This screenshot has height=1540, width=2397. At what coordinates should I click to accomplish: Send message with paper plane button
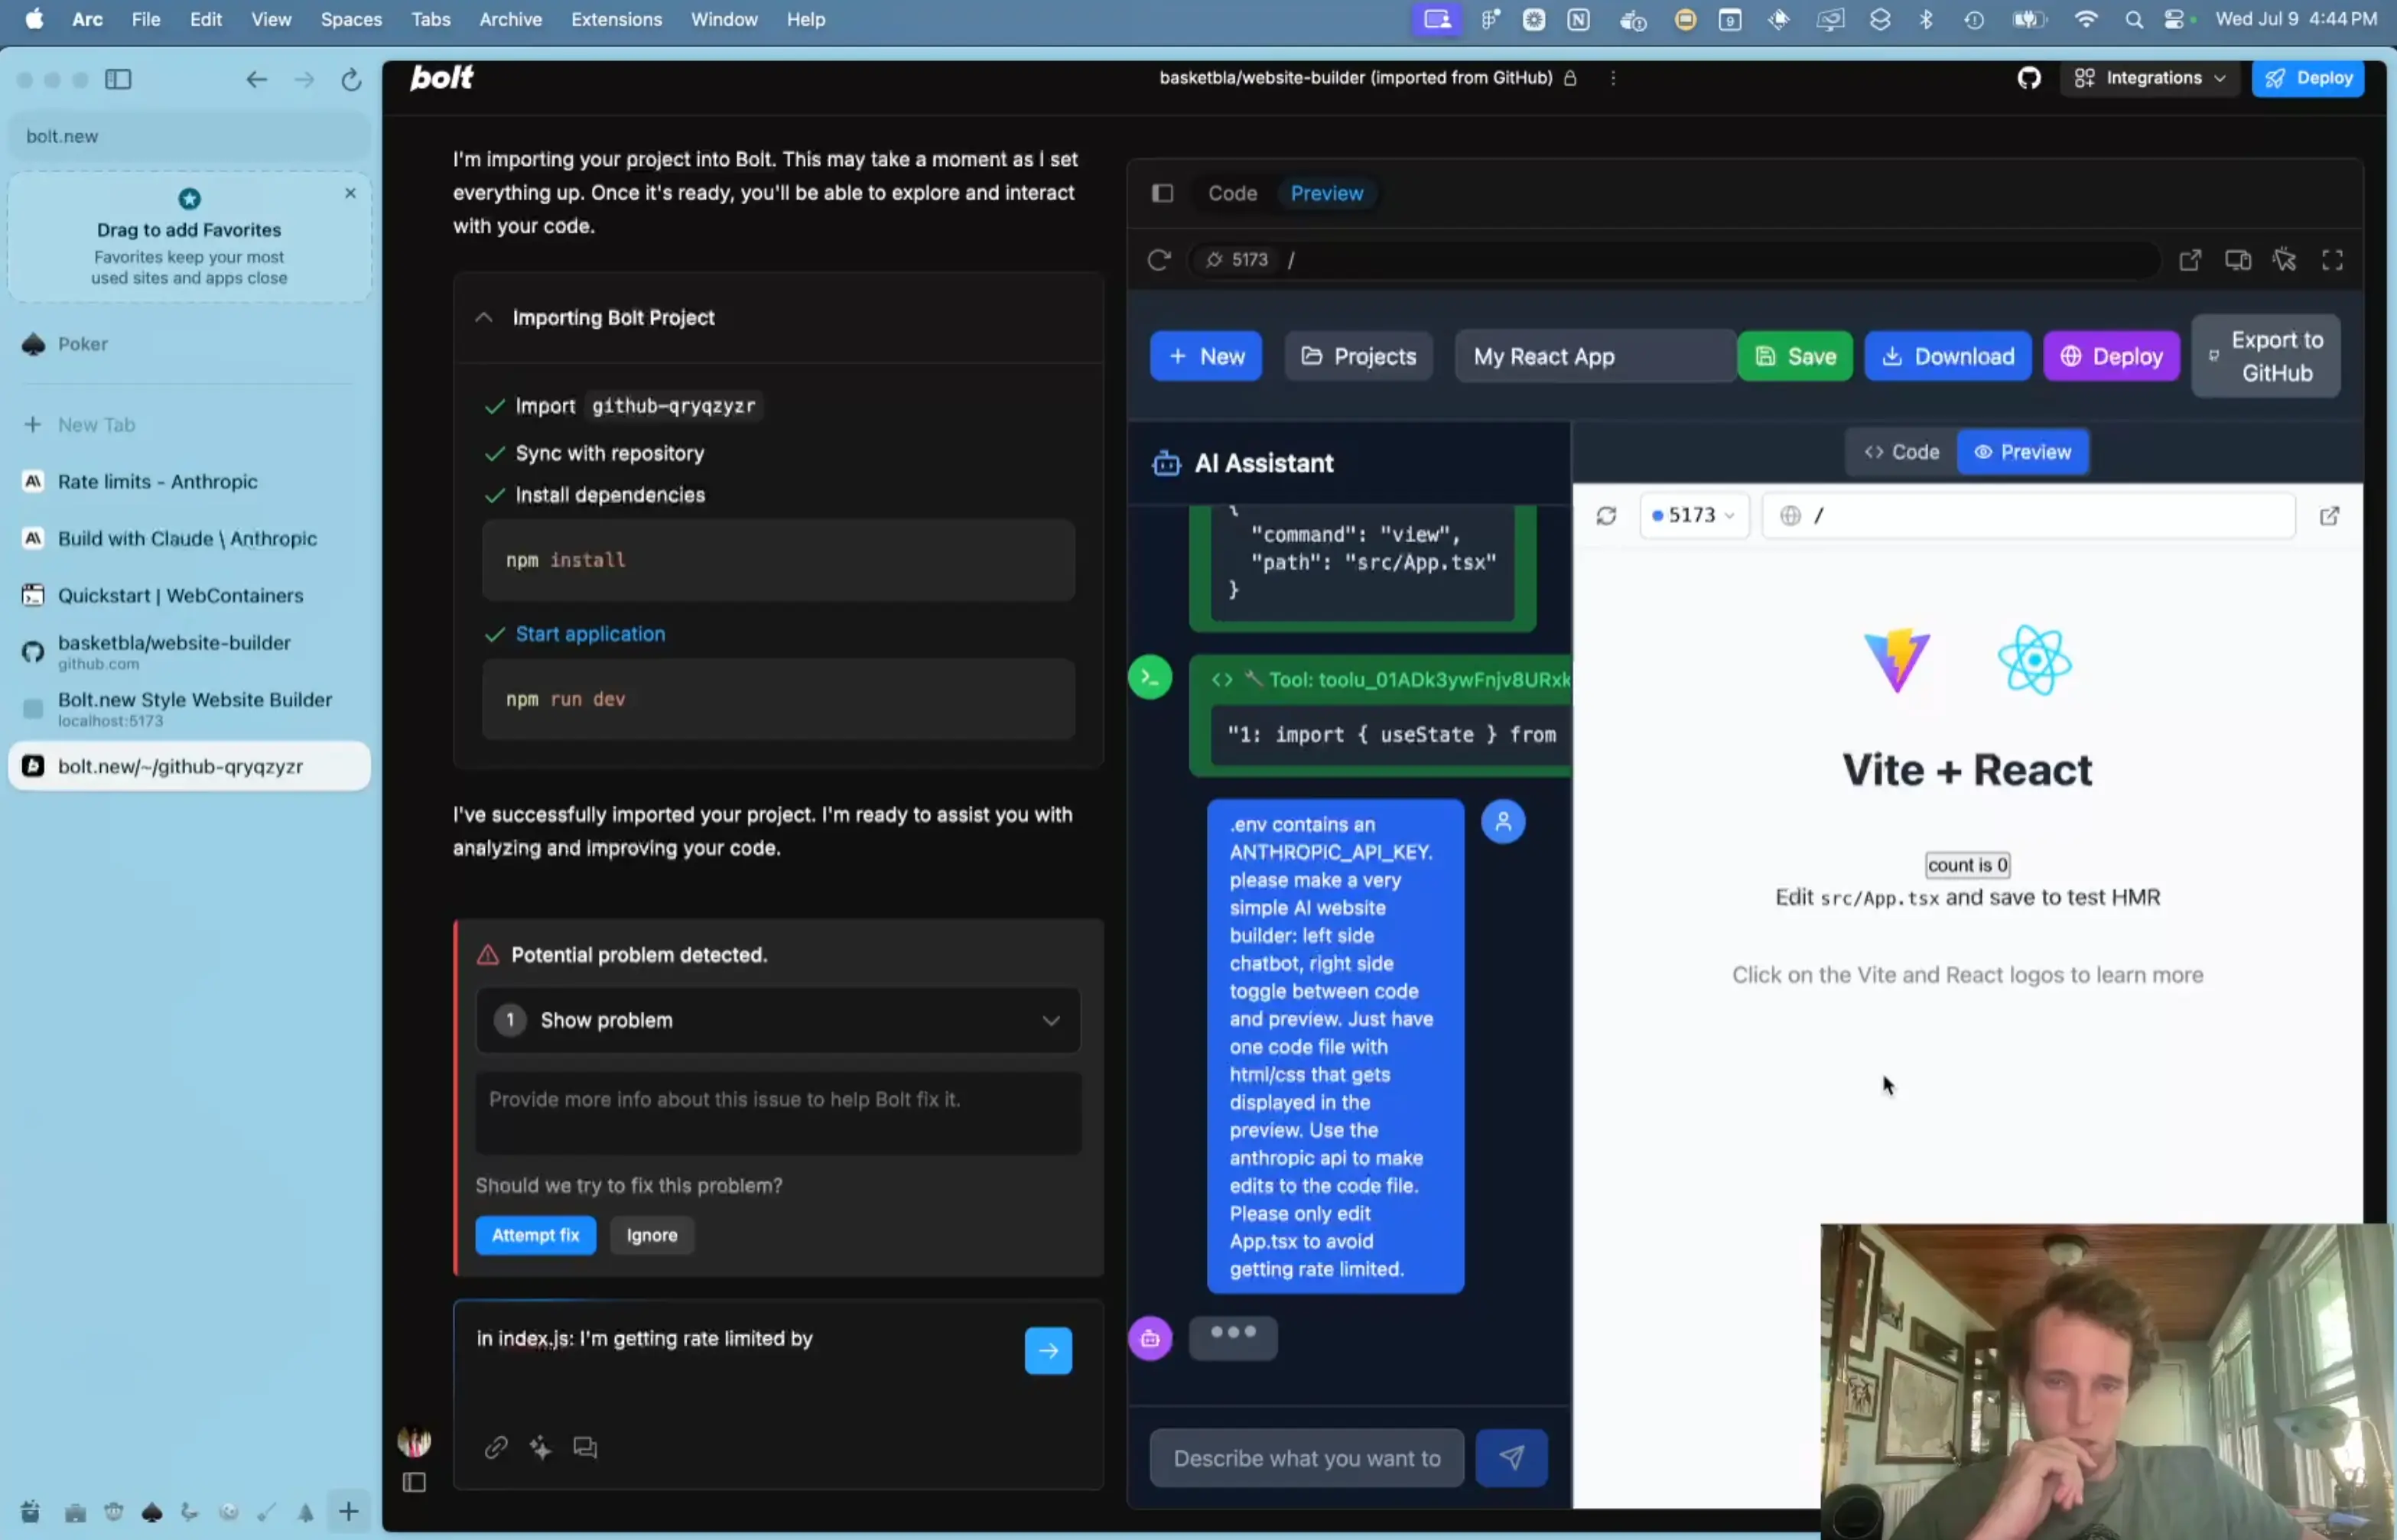[1511, 1458]
